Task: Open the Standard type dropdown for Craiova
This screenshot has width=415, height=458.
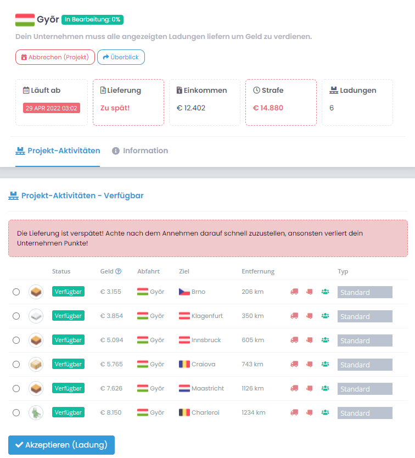Action: pyautogui.click(x=364, y=365)
